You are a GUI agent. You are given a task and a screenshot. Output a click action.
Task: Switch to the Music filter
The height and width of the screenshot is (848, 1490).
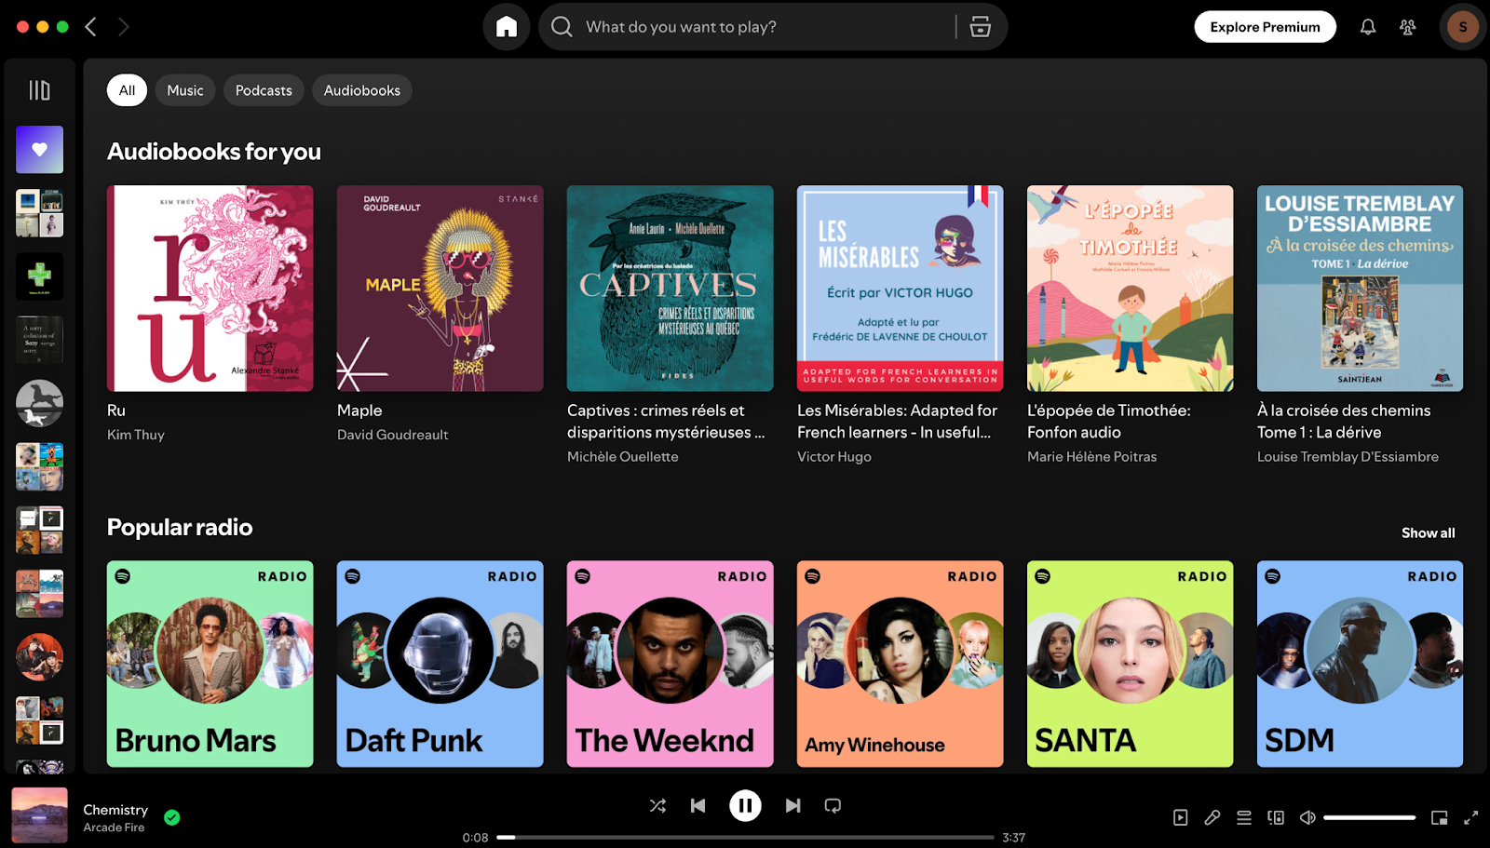pos(184,89)
